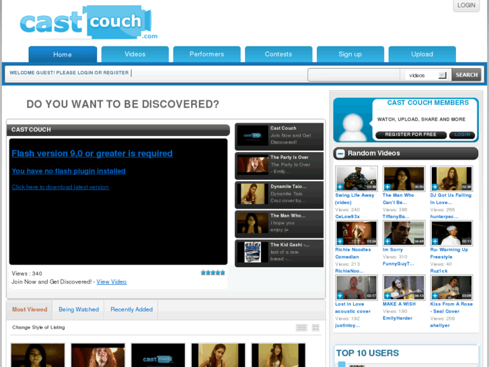Visit ahellyer user profile link
489x367 pixels.
[x=440, y=325]
